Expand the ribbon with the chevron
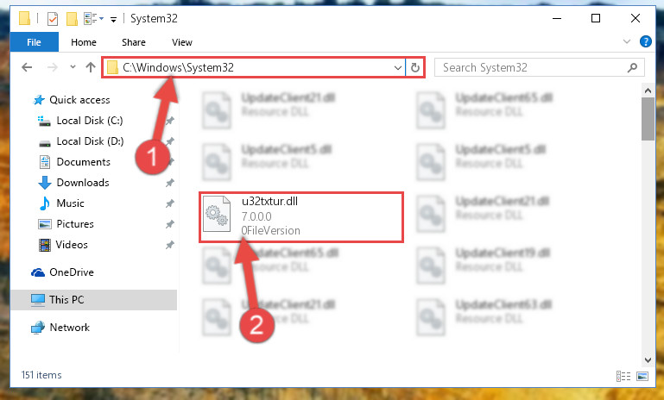Viewport: 664px width, 400px height. pos(627,41)
